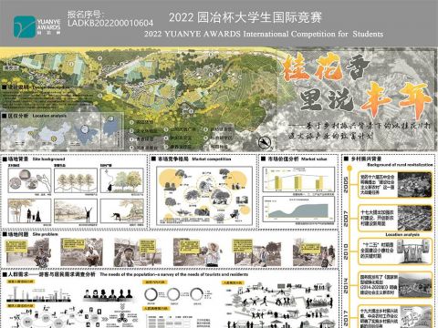Screen dimensions: 438x328
Task: Open the raised-arms silhouette illustration in Site background
Action: click(x=76, y=211)
